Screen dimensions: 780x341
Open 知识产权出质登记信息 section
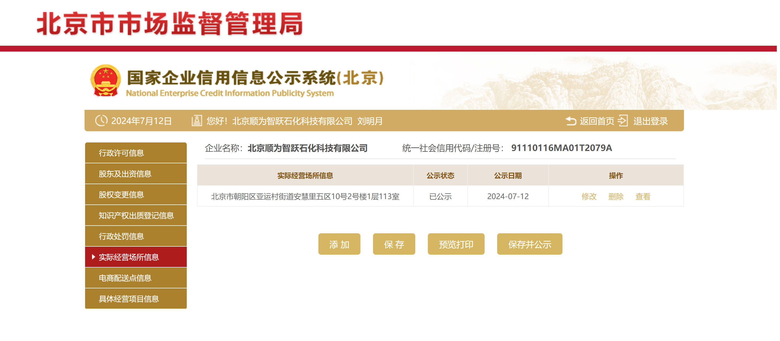[x=136, y=215]
